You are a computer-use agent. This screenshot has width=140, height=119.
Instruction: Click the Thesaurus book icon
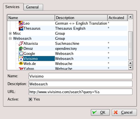coord(21,28)
